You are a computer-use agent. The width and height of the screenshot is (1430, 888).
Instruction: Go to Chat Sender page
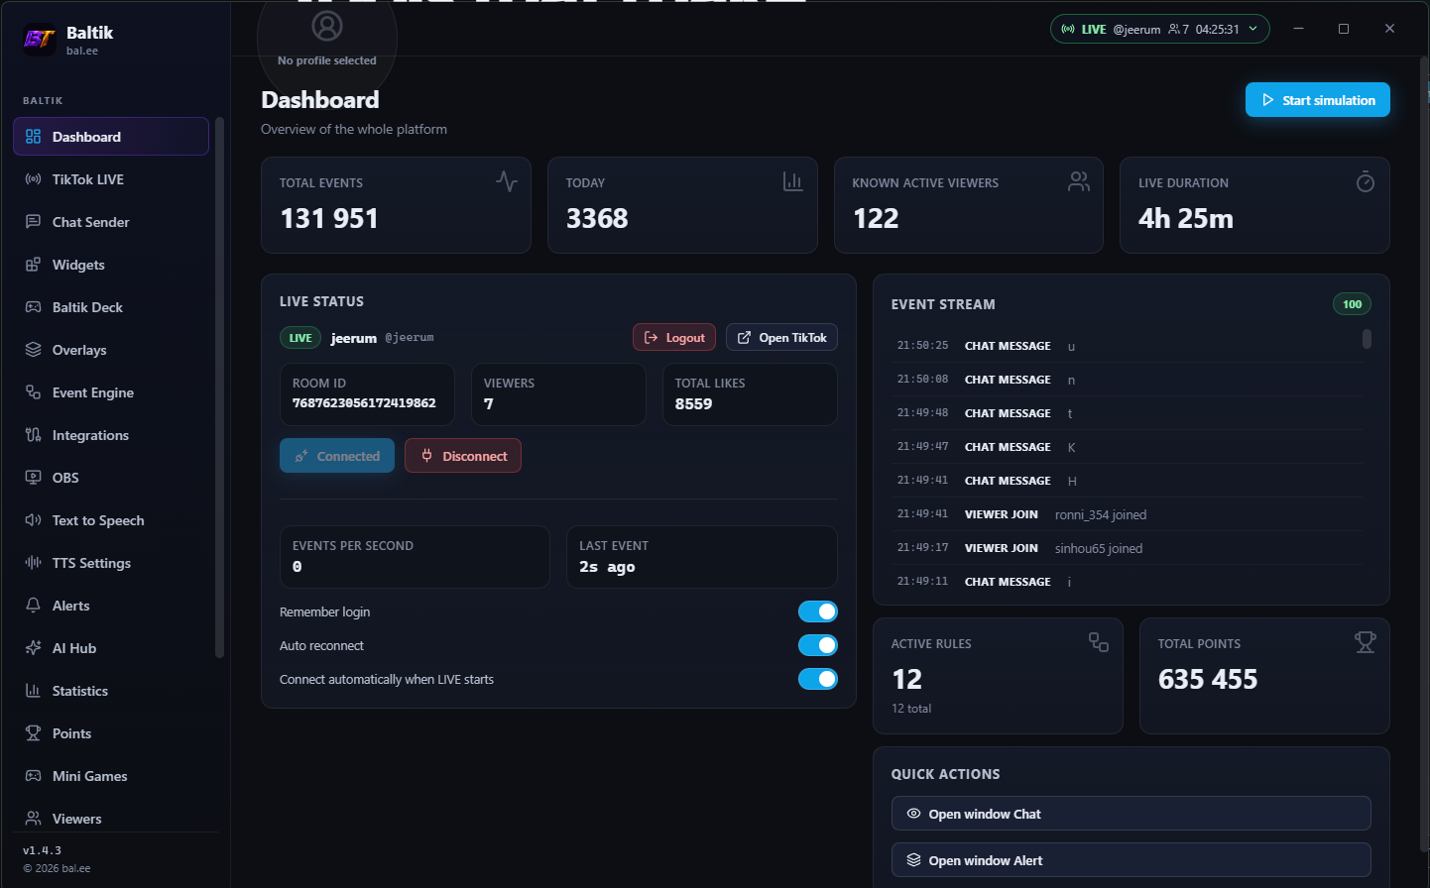coord(111,222)
